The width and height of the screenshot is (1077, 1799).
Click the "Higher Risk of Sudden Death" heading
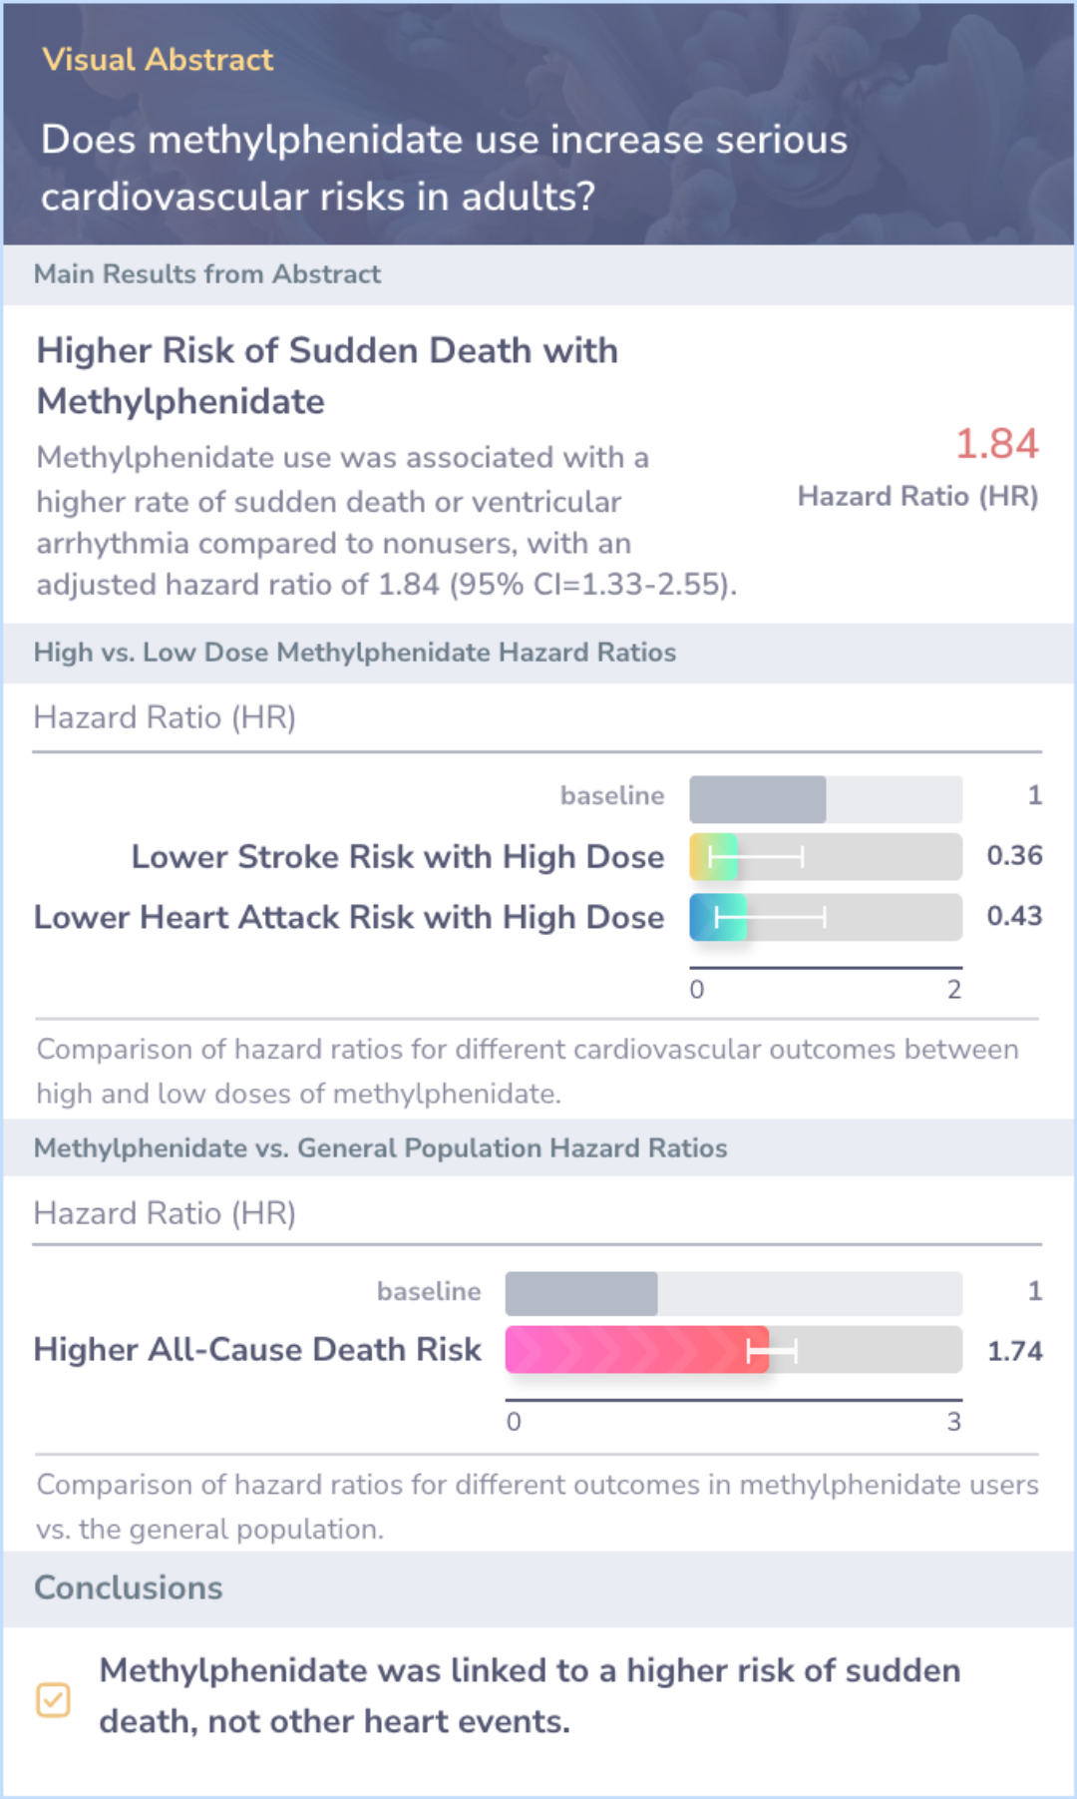point(327,376)
